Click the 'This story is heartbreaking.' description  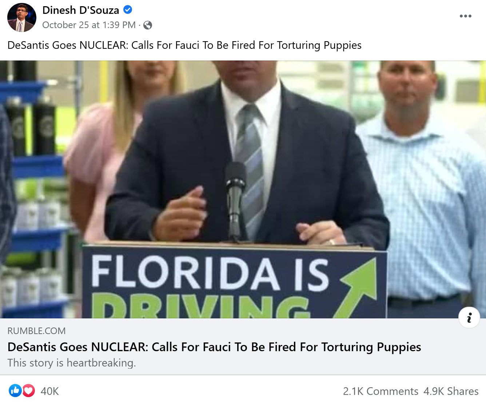(x=72, y=363)
